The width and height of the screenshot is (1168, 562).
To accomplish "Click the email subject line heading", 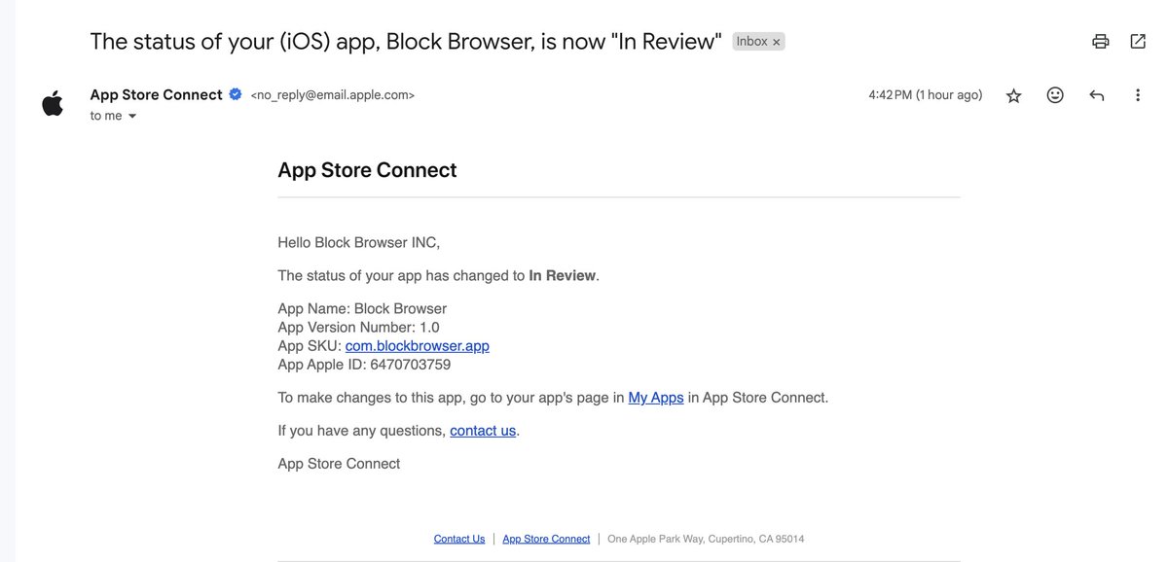I will tap(406, 42).
